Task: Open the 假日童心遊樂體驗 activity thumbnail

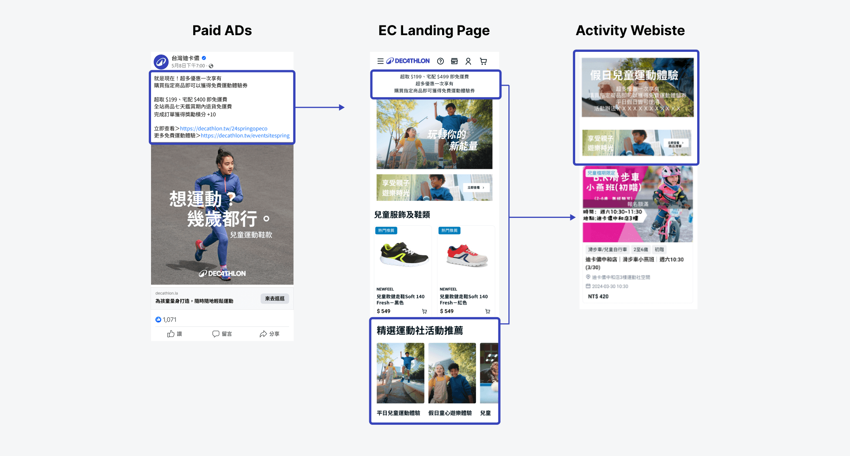Action: pyautogui.click(x=452, y=373)
